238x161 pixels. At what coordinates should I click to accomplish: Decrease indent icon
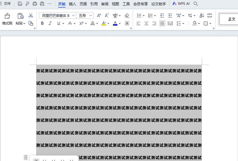click(162, 15)
